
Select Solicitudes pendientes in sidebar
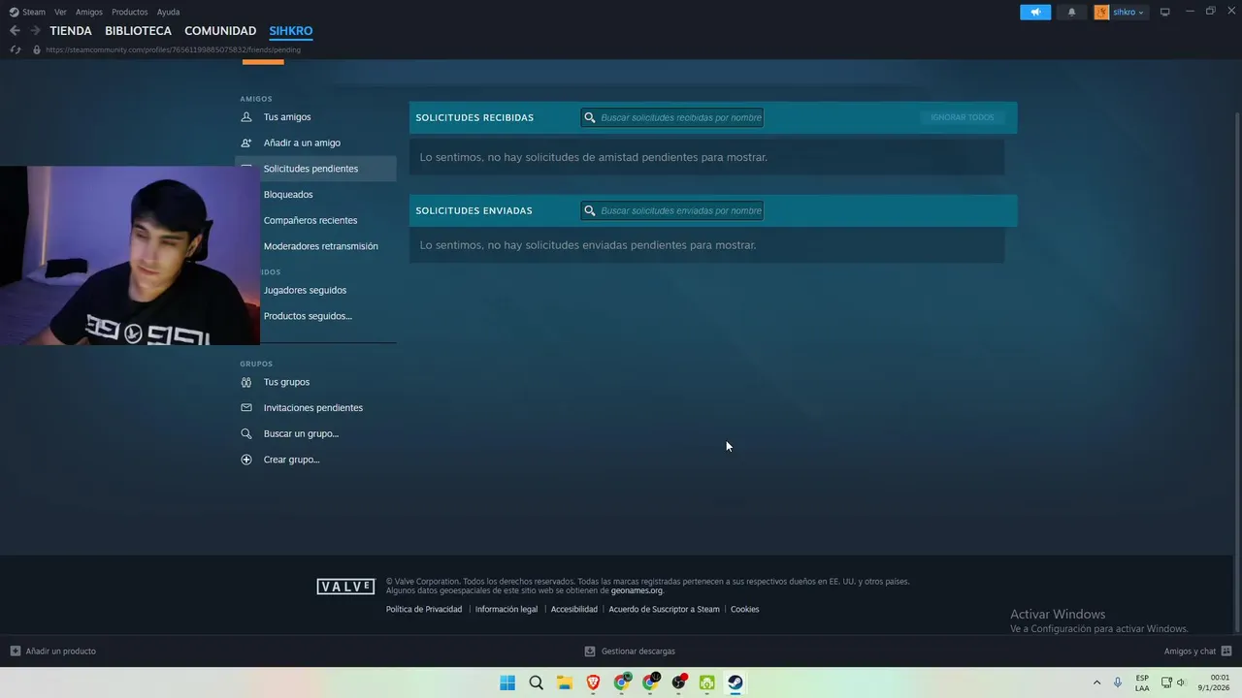tap(315, 169)
